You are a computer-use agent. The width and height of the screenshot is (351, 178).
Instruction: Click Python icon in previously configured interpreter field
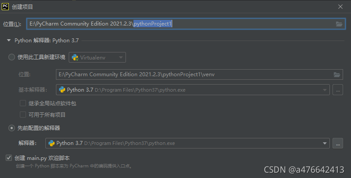click(x=52, y=143)
